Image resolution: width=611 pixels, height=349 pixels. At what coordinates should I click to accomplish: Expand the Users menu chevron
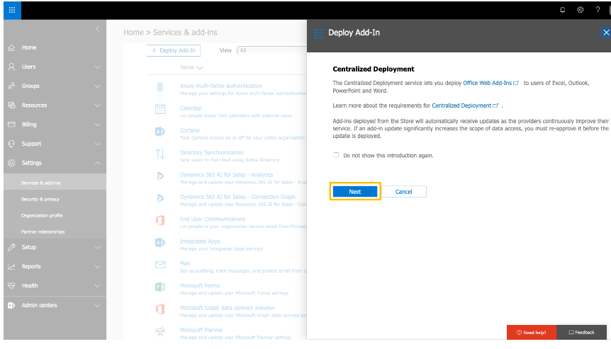pyautogui.click(x=97, y=67)
